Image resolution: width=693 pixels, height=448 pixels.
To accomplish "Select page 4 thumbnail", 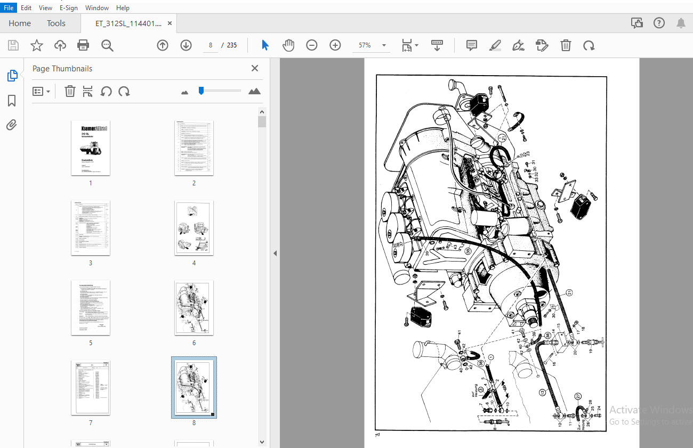I will tap(194, 227).
